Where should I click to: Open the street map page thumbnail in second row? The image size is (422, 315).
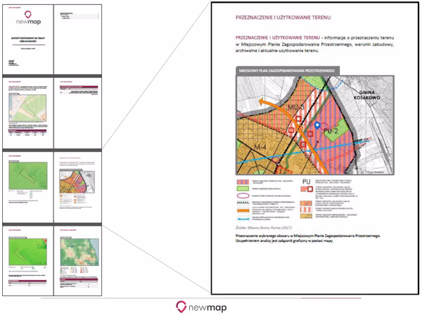pyautogui.click(x=27, y=112)
